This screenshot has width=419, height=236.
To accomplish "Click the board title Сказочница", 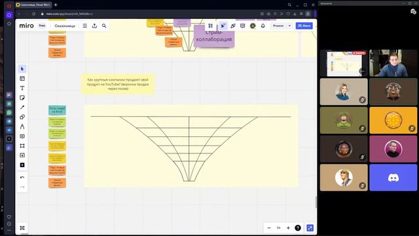I will point(65,26).
